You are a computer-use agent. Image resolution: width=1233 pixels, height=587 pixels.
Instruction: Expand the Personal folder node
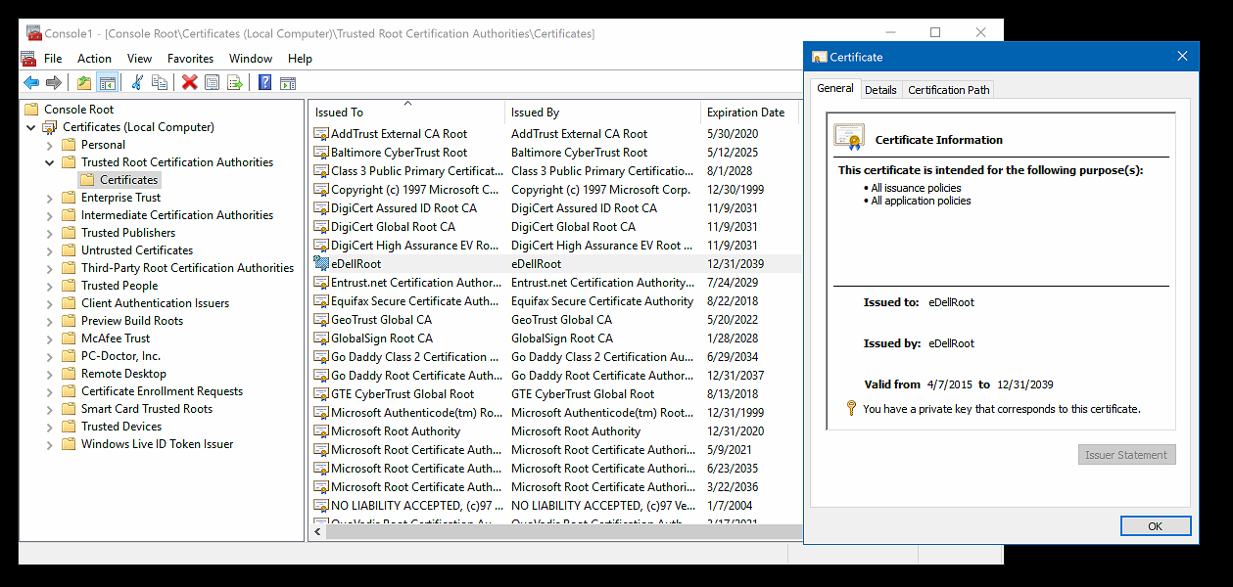pos(50,145)
